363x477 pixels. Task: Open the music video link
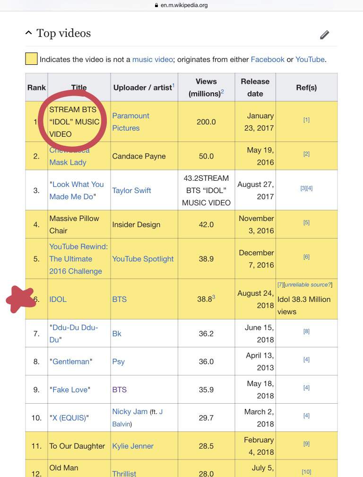[x=153, y=59]
